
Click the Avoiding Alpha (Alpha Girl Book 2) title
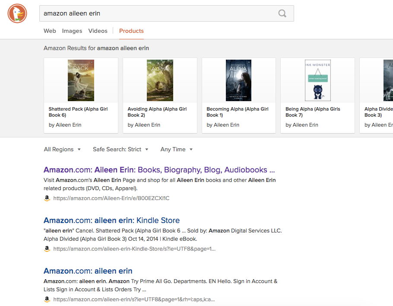(157, 112)
